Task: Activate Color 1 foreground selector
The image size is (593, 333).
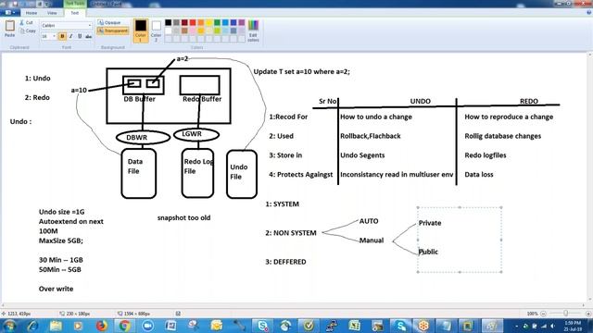Action: coord(141,31)
